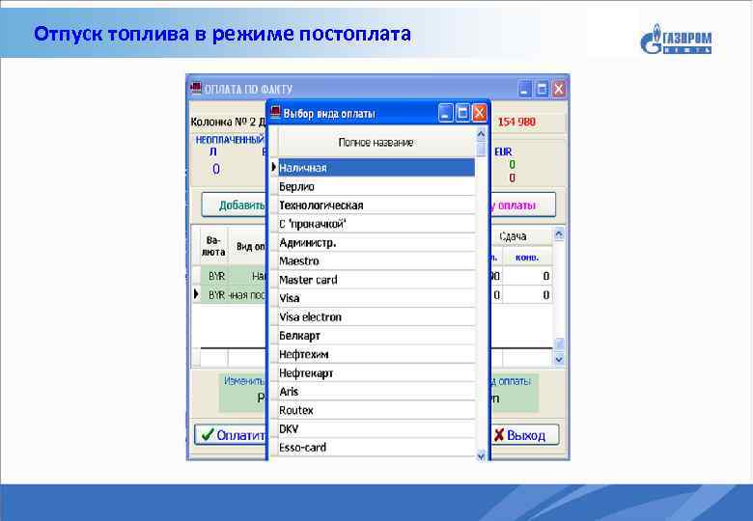Choose Routex in the list
Screen dimensions: 753x521
coord(376,410)
